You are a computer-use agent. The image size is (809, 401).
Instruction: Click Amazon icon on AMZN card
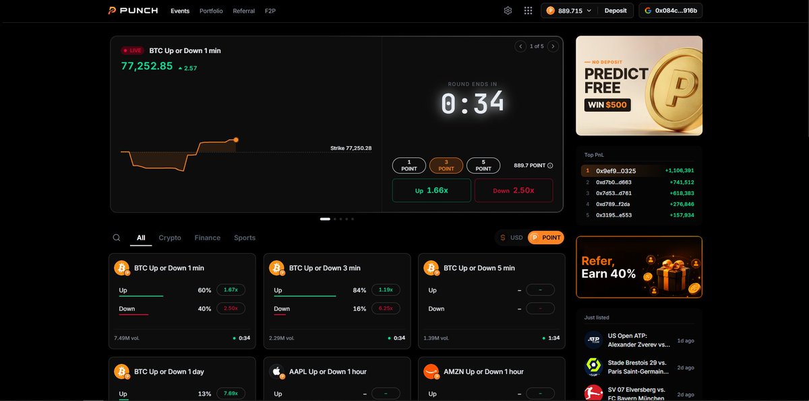(431, 371)
